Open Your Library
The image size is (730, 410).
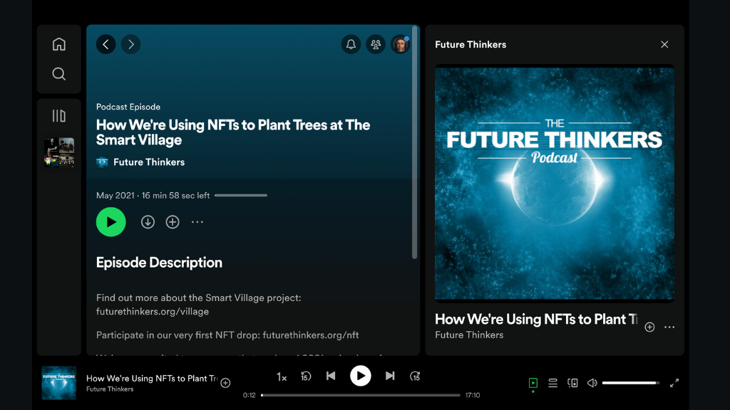coord(59,115)
